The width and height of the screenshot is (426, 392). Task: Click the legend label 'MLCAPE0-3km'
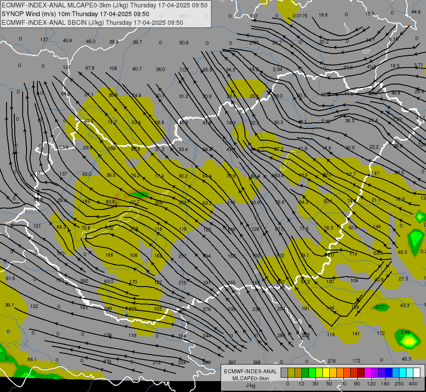tap(250, 378)
